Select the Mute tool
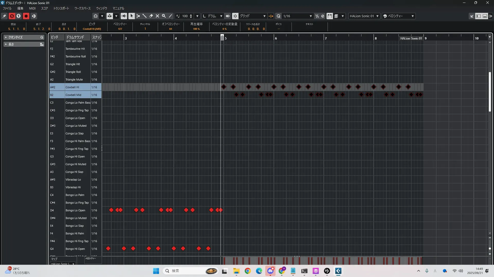494x277 pixels. pos(157,16)
